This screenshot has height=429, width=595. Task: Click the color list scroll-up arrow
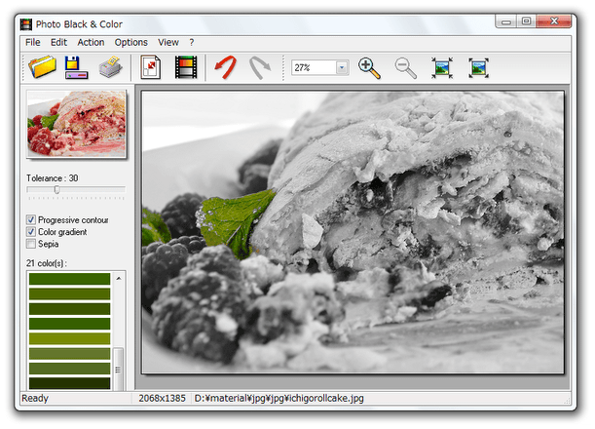pyautogui.click(x=119, y=279)
